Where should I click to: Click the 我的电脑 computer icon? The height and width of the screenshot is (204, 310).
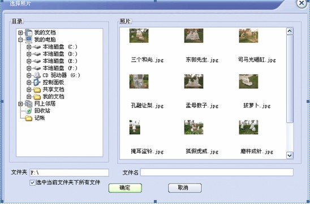pos(29,40)
